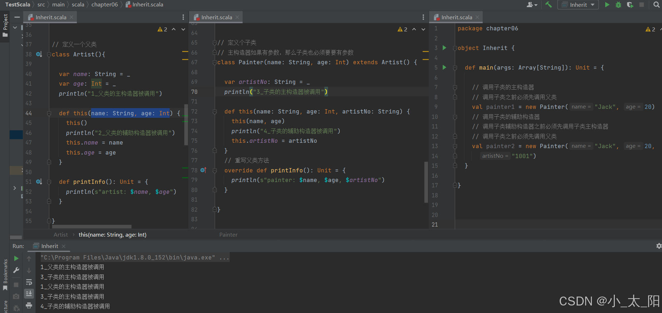
Task: Click src in navigation breadcrumb
Action: pyautogui.click(x=41, y=5)
